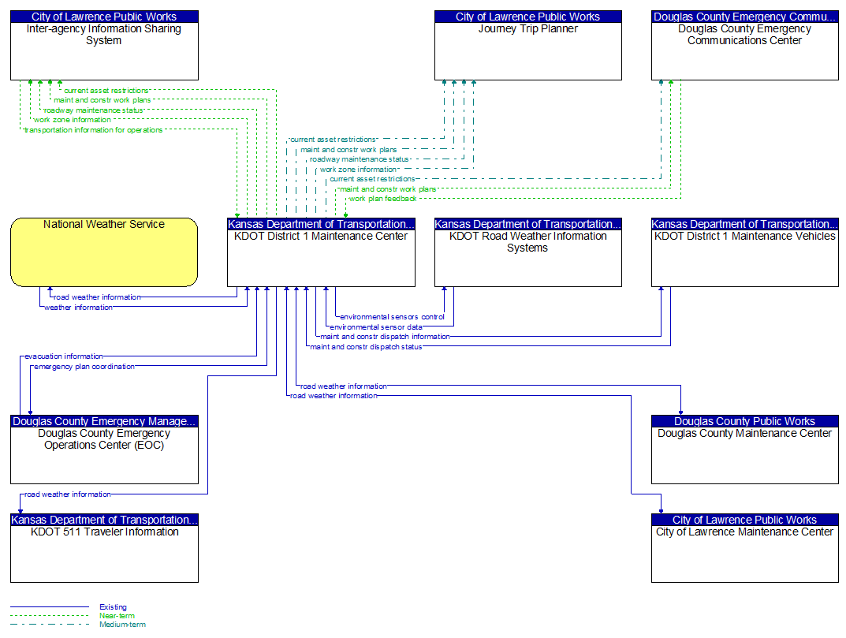Click KDOT Road Weather Information Systems node

point(528,252)
